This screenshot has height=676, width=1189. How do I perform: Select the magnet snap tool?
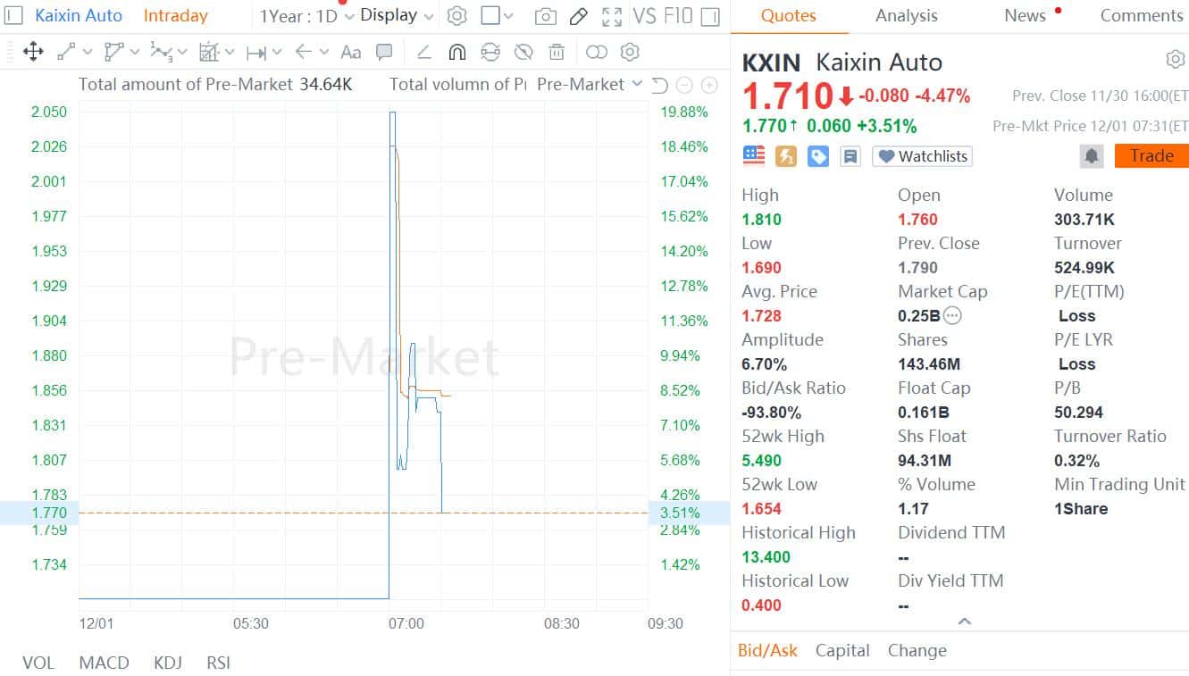tap(456, 52)
